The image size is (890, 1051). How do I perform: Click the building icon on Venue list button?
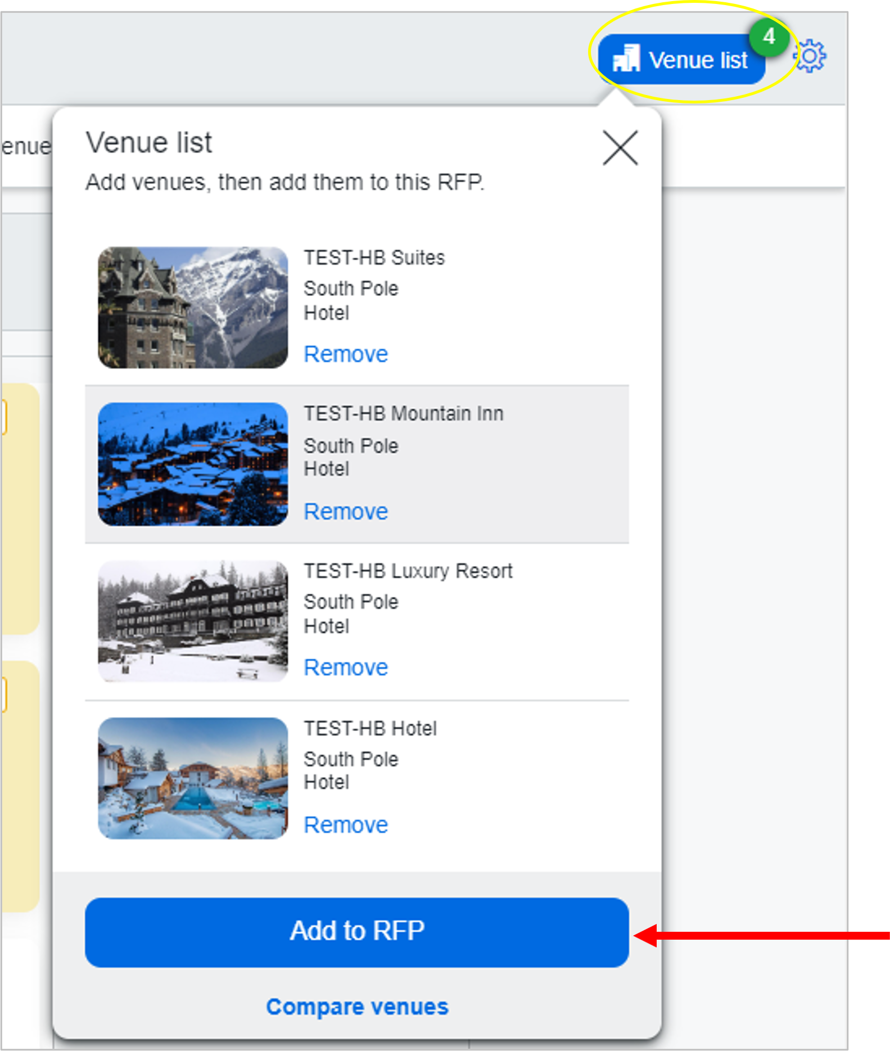pos(626,58)
